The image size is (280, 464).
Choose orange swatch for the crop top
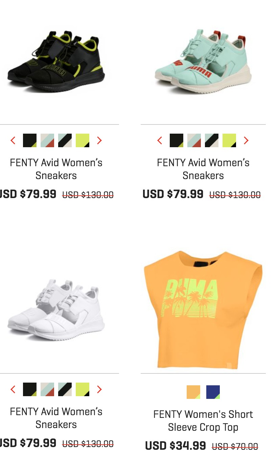(193, 392)
